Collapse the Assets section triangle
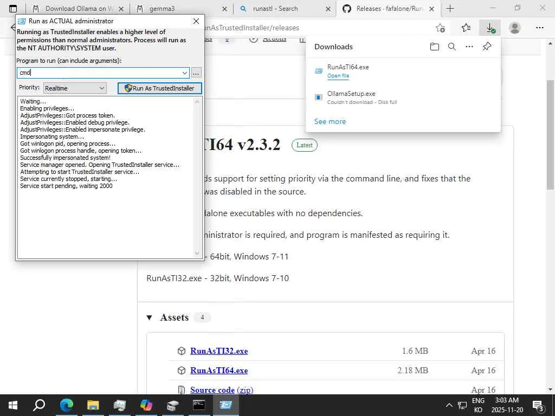555x416 pixels. 150,317
